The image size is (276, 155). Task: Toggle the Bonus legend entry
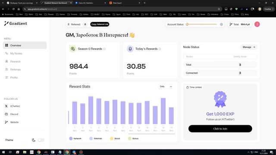pyautogui.click(x=133, y=139)
